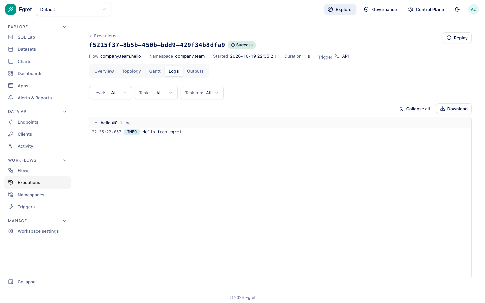Open the Namespaces page

[37, 195]
